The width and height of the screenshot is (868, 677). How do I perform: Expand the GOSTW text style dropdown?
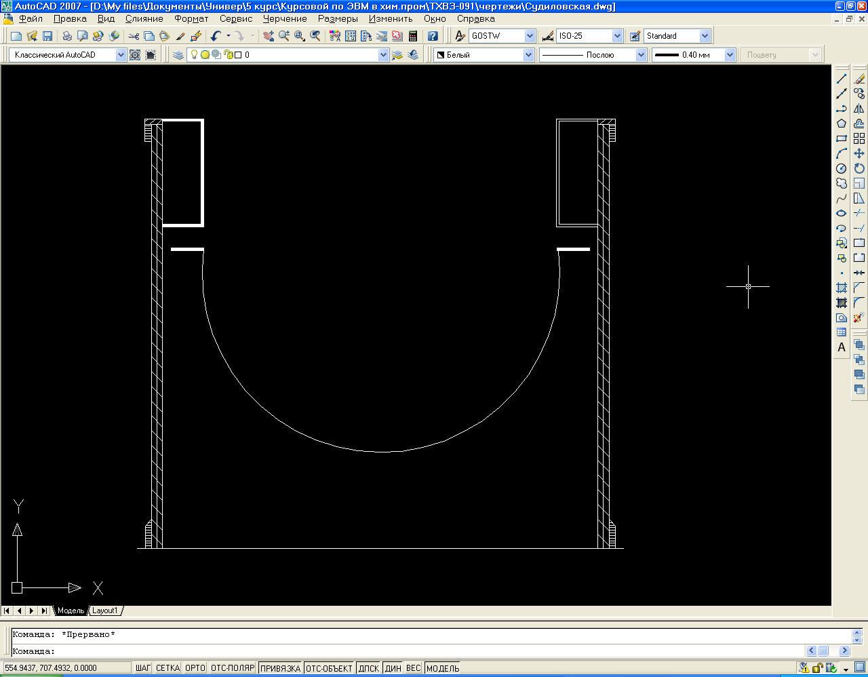pyautogui.click(x=530, y=36)
